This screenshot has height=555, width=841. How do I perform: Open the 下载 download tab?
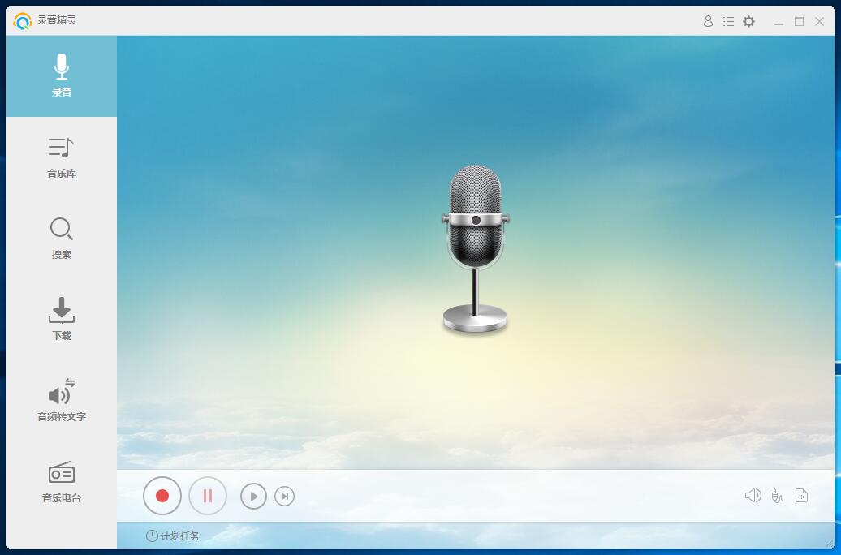click(62, 319)
